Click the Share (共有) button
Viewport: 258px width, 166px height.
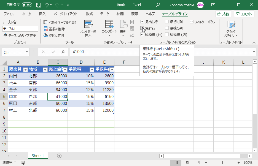click(224, 14)
